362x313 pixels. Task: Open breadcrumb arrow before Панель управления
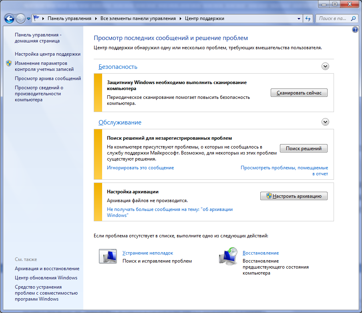[43, 18]
